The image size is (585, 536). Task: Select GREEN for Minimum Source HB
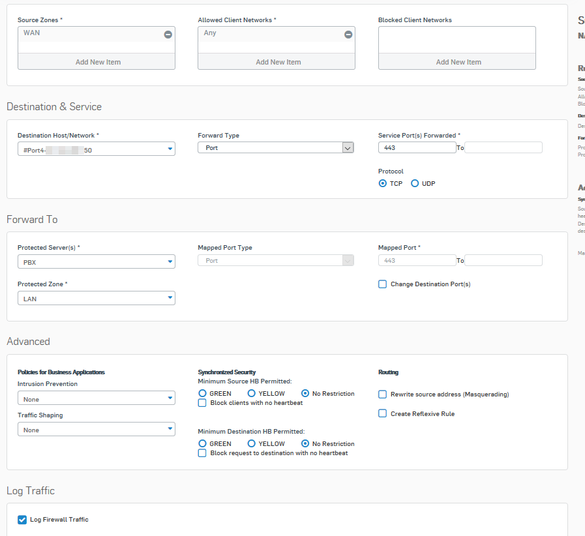coord(202,393)
